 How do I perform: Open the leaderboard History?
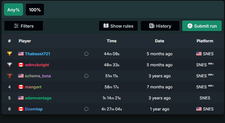(160, 26)
